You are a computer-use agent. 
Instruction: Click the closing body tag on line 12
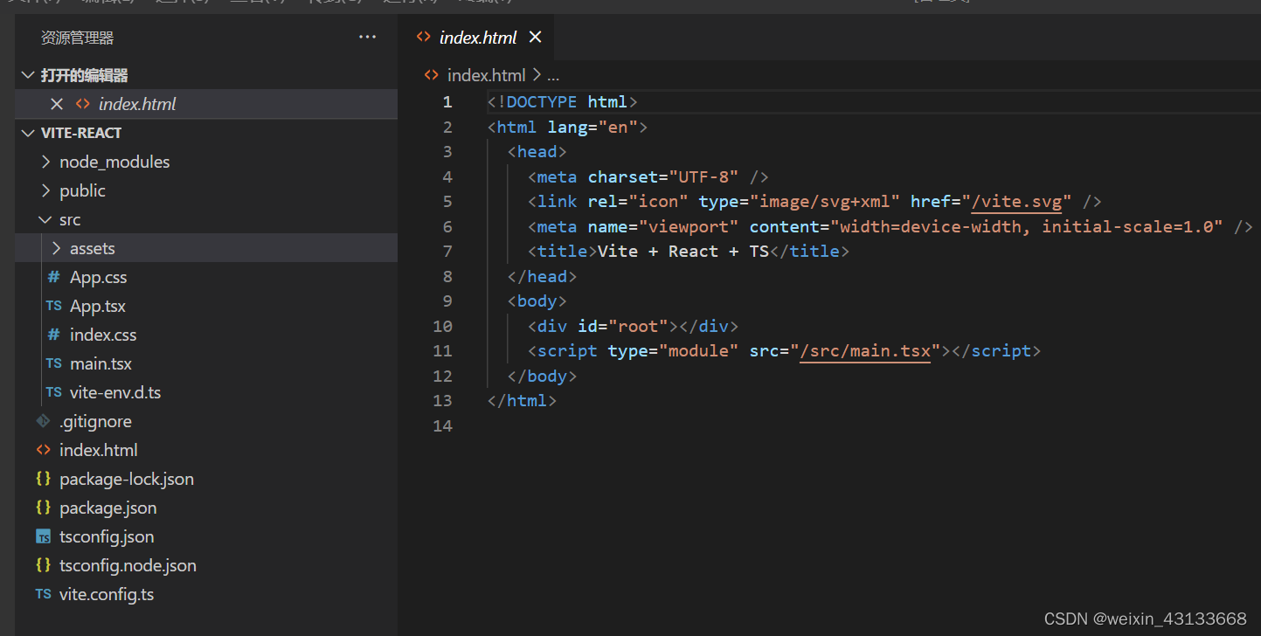(x=543, y=376)
